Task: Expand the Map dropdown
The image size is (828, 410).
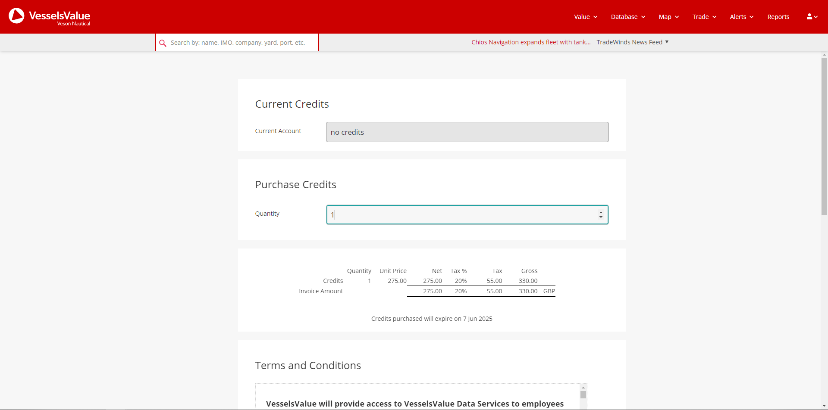Action: tap(668, 16)
